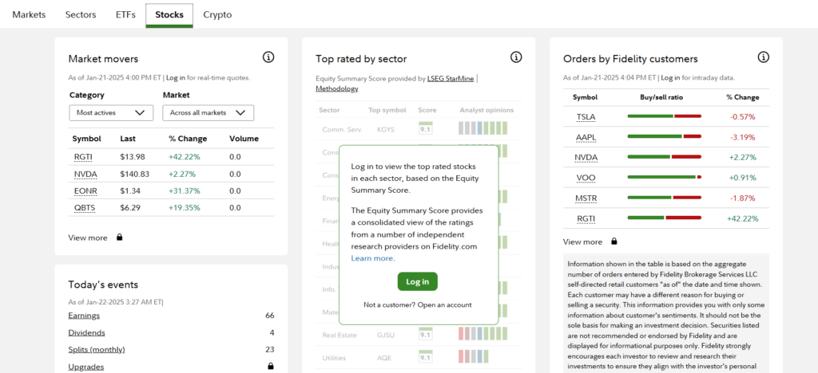Open the Learn more link in login popup
Viewport: 818px width, 373px height.
(x=372, y=258)
